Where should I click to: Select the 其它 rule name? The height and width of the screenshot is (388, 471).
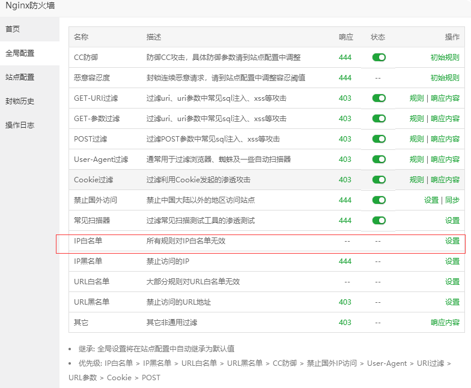pyautogui.click(x=81, y=323)
